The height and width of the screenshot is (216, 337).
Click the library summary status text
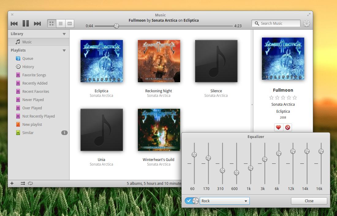tap(154, 183)
